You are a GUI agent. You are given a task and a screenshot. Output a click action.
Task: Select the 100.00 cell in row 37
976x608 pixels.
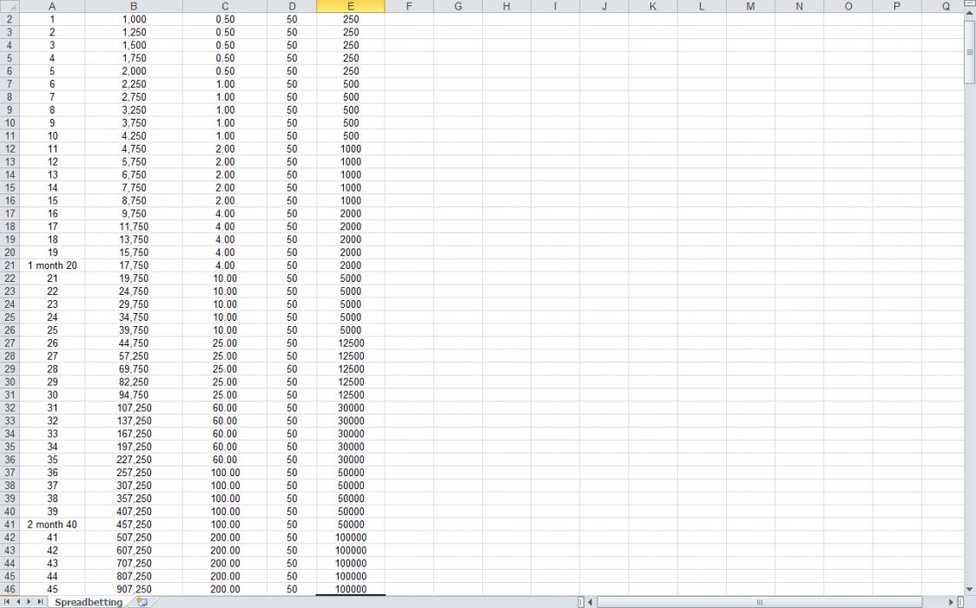point(225,473)
